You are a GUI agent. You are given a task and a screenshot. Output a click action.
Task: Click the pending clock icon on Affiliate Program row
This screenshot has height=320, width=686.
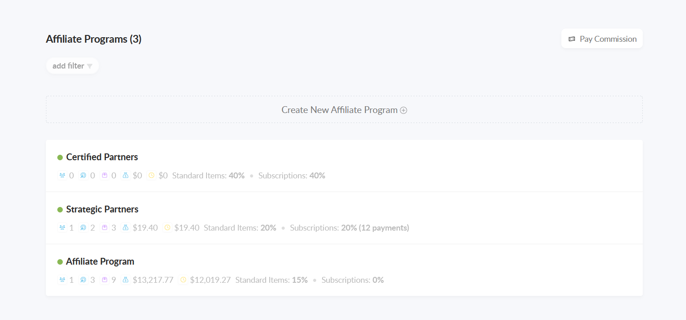click(183, 280)
